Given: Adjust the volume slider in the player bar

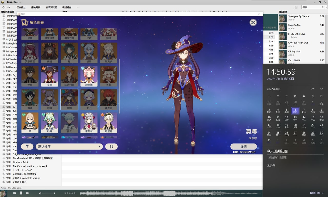Looking at the screenshot, I should point(48,193).
